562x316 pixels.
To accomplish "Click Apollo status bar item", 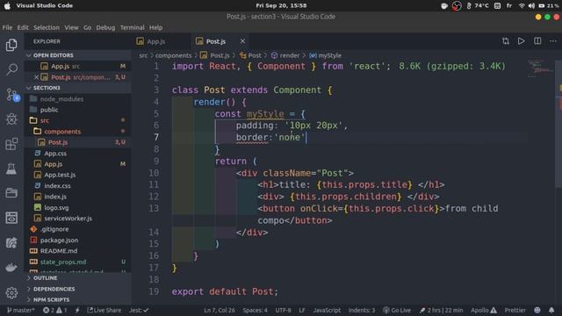I will coord(484,310).
